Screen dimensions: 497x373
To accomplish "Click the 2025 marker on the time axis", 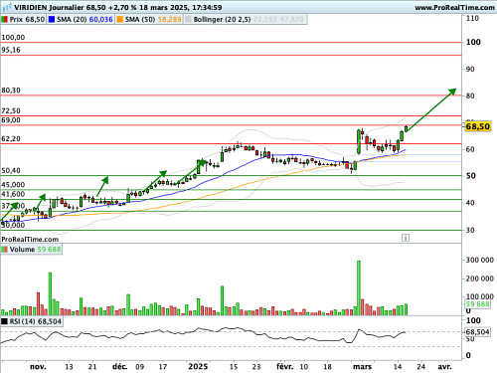I will pyautogui.click(x=198, y=366).
